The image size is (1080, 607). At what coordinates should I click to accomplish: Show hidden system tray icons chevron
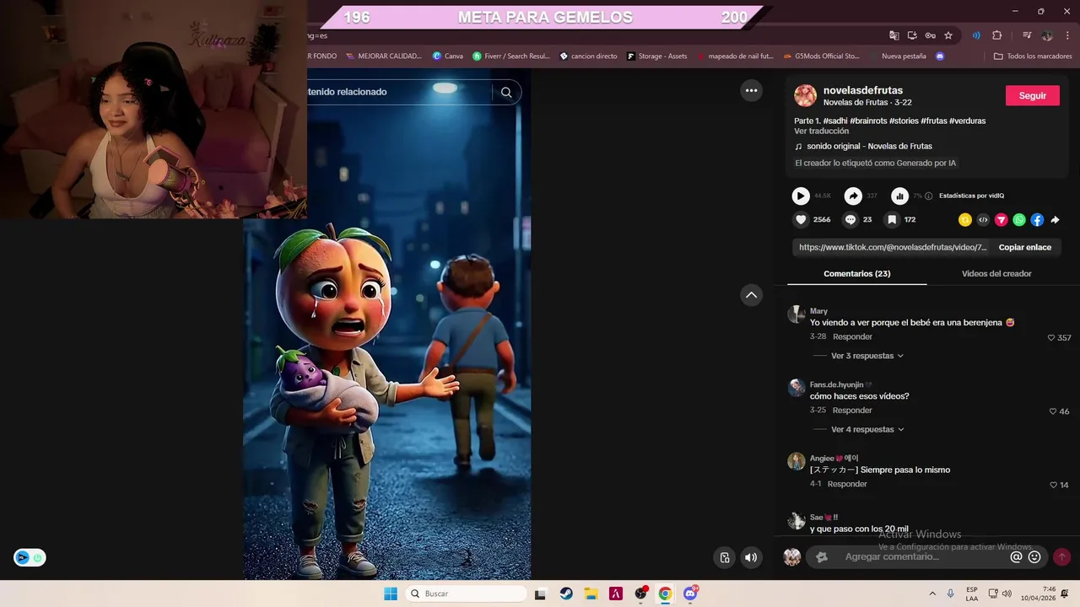coord(932,594)
